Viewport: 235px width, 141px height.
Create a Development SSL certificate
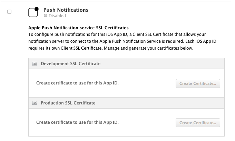198,83
